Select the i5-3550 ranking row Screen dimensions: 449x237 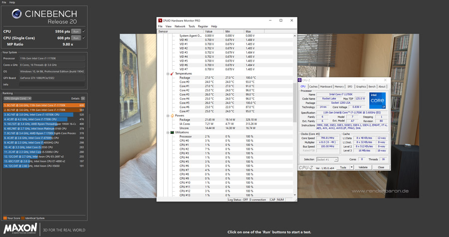(44, 147)
